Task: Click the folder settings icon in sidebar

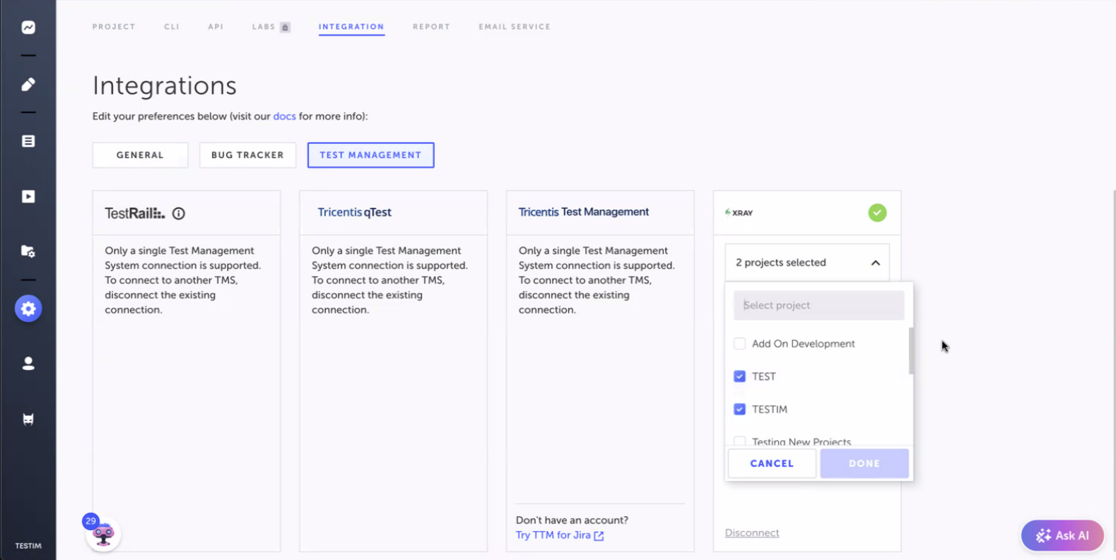Action: (x=28, y=251)
